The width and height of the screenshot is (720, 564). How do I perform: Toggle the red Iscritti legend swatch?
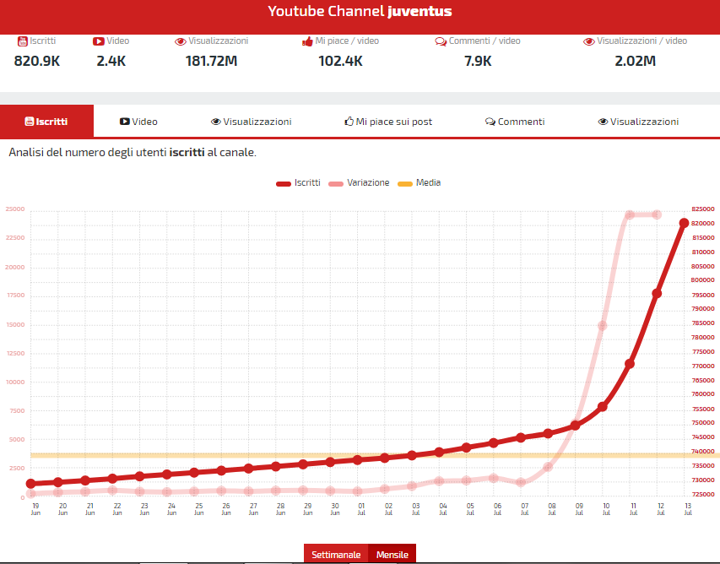[x=284, y=184]
